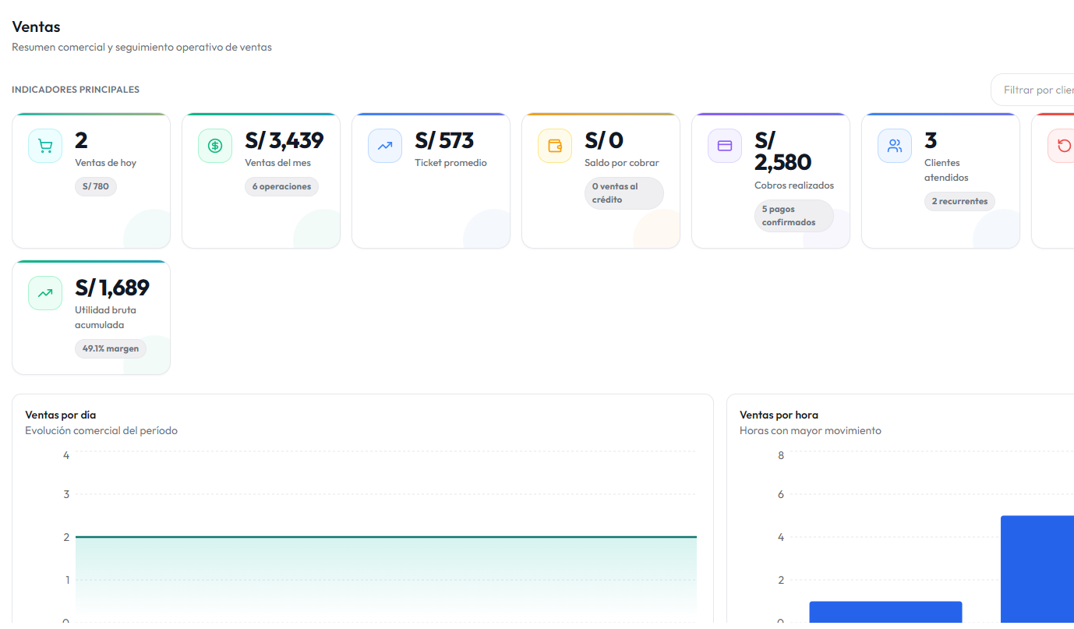Click the 0 ventas al crédito badge

pyautogui.click(x=624, y=193)
